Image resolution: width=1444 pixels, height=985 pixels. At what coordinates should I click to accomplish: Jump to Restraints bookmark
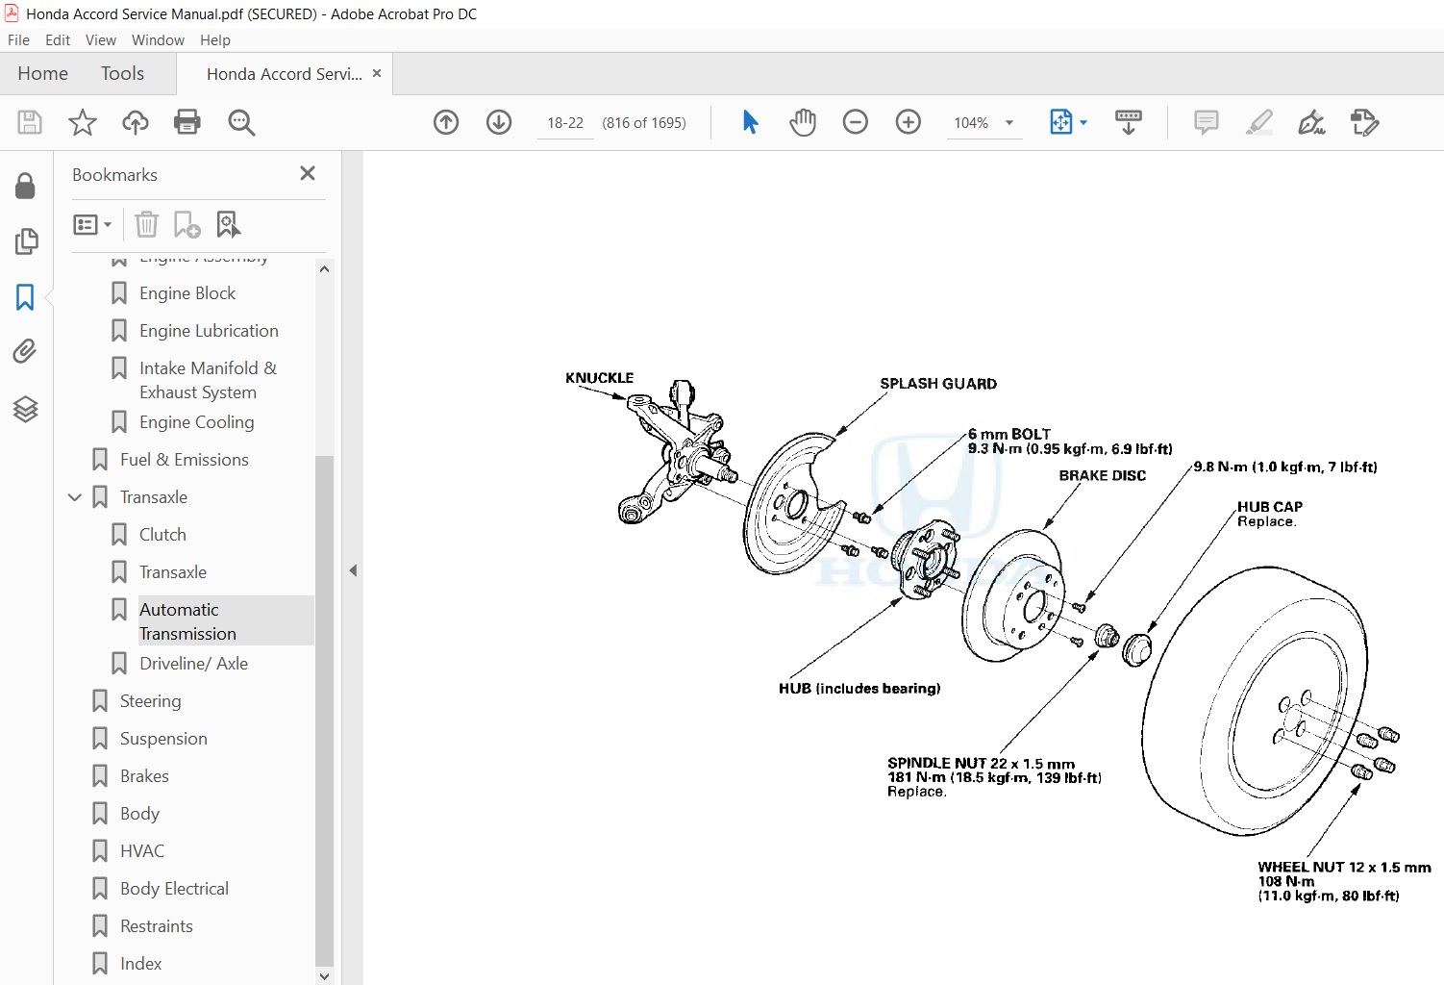click(x=157, y=926)
